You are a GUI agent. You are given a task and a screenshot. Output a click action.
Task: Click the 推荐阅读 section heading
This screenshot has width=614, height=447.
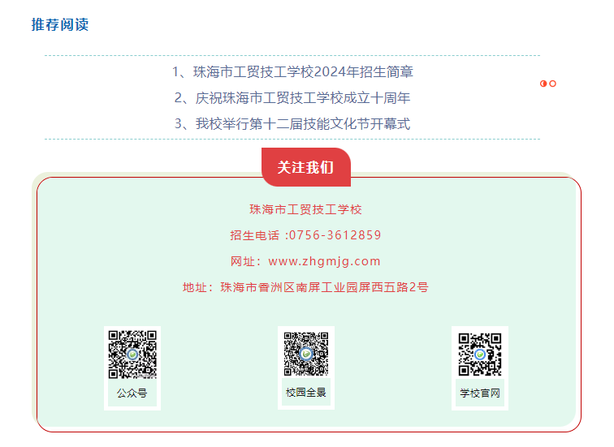coord(60,24)
